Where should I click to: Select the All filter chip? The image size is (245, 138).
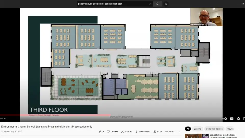[x=188, y=129]
